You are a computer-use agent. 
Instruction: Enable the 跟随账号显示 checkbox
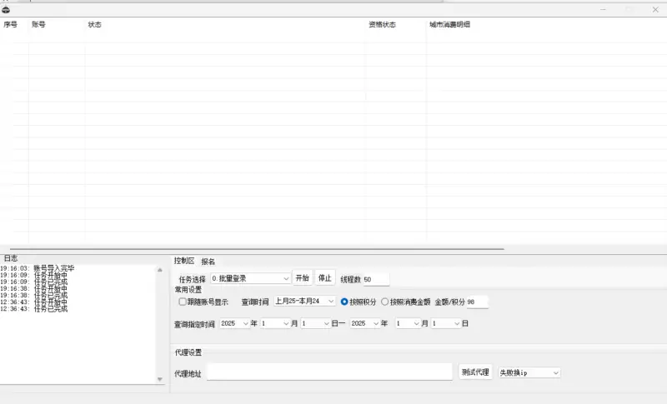pyautogui.click(x=183, y=302)
